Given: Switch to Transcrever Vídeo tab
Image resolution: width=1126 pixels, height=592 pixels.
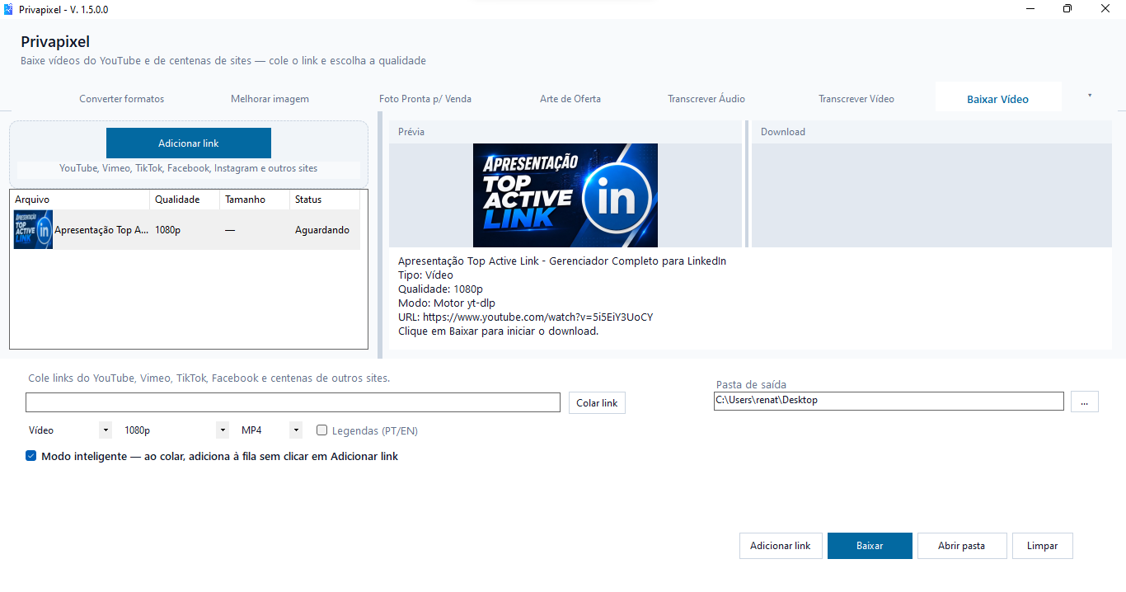Looking at the screenshot, I should pyautogui.click(x=856, y=99).
